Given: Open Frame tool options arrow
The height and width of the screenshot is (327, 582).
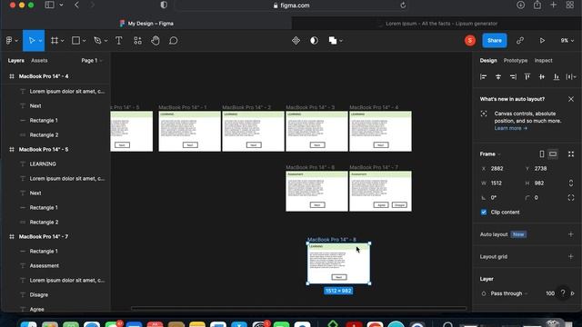Looking at the screenshot, I should coord(63,40).
